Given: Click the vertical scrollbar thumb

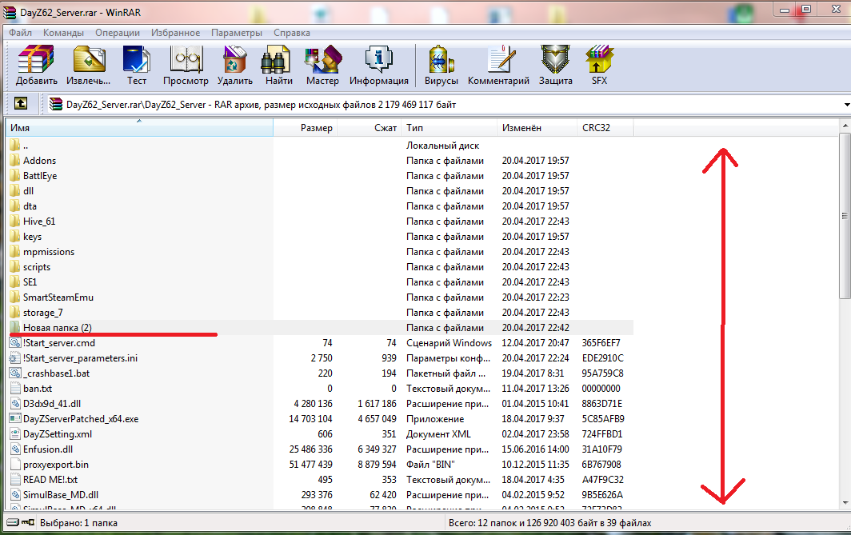Looking at the screenshot, I should [x=844, y=216].
